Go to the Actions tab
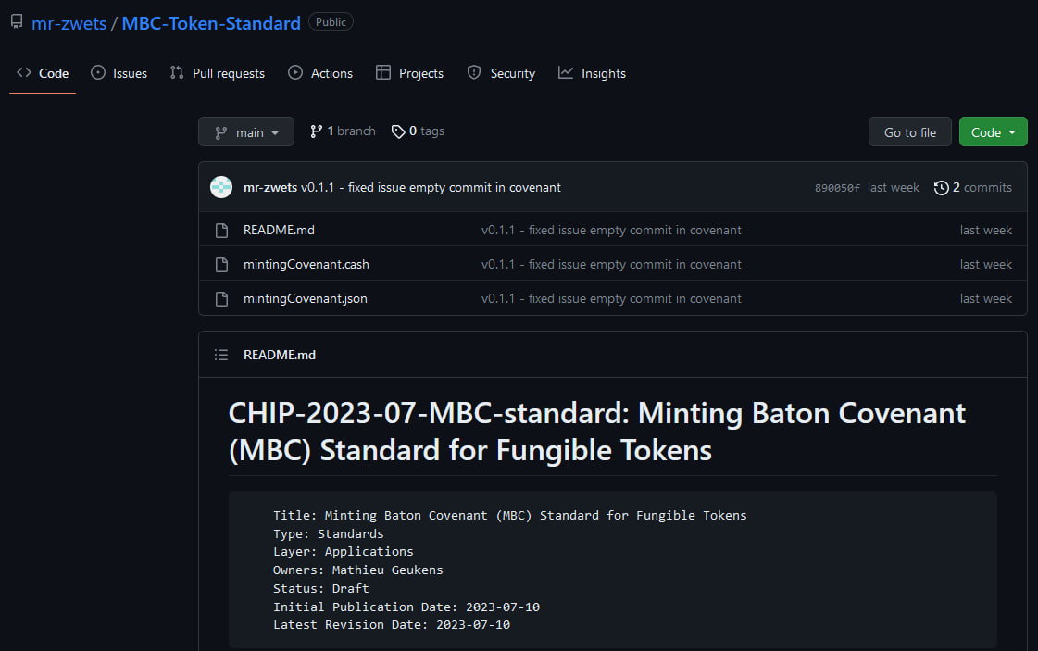The width and height of the screenshot is (1038, 651). (320, 73)
